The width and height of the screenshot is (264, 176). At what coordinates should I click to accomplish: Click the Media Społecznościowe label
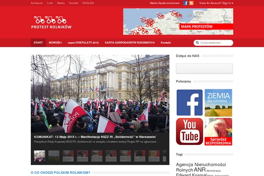point(165,3)
